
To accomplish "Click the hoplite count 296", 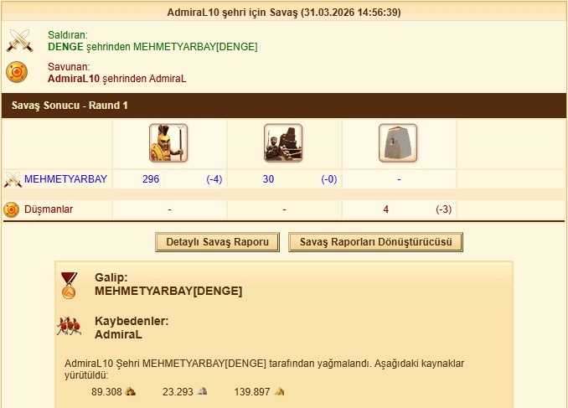I will tap(151, 179).
